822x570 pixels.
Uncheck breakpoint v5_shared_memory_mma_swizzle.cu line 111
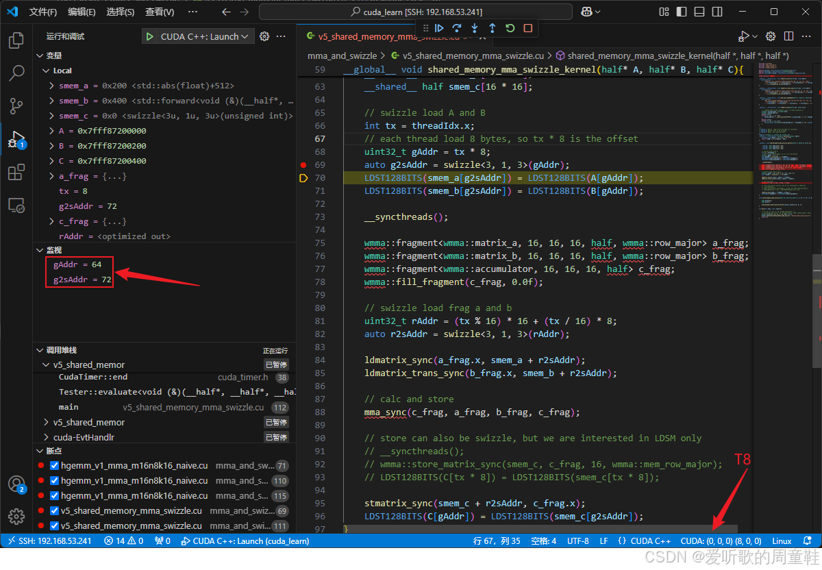[55, 526]
